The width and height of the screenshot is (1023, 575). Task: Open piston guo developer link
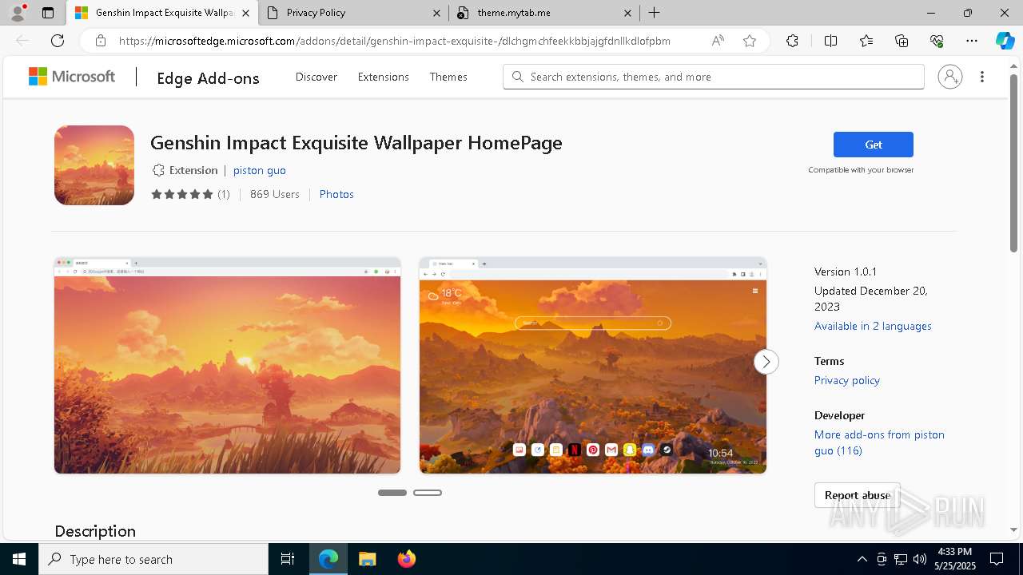point(259,170)
